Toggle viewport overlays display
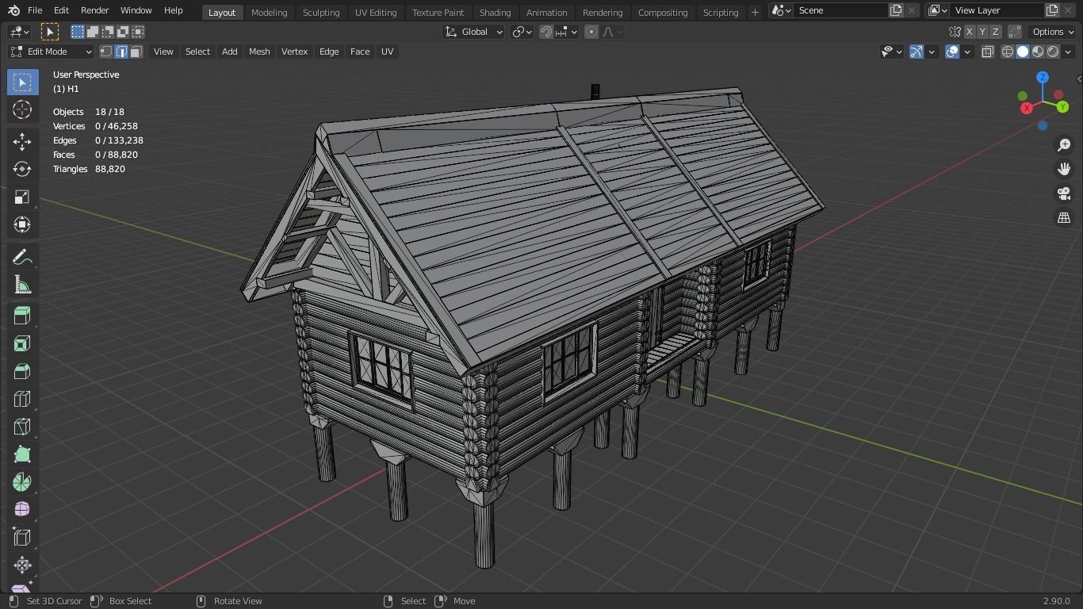The image size is (1083, 609). 952,52
